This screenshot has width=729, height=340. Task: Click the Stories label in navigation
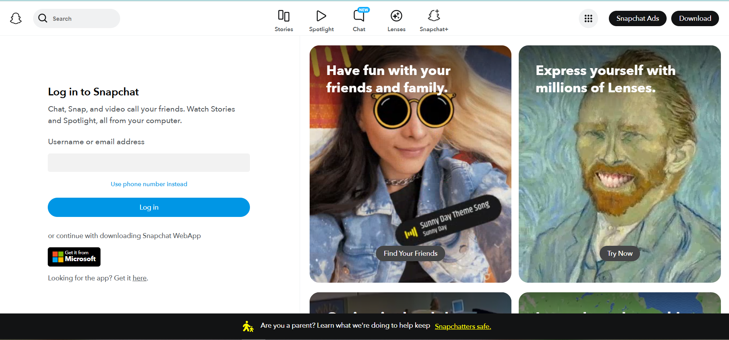click(284, 29)
